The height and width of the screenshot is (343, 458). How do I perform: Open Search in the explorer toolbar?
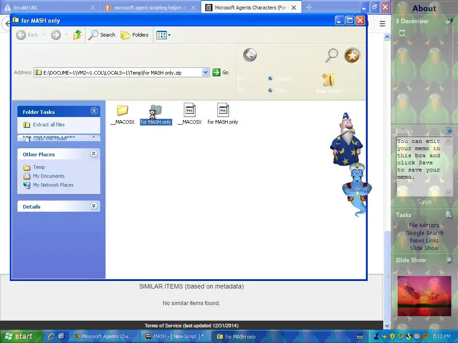click(102, 35)
